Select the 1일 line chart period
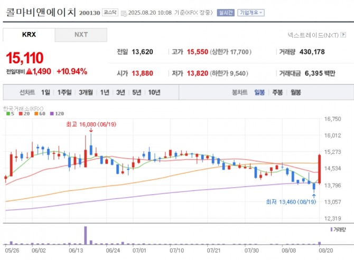Image resolution: width=354 pixels, height=260 pixels. pos(45,92)
